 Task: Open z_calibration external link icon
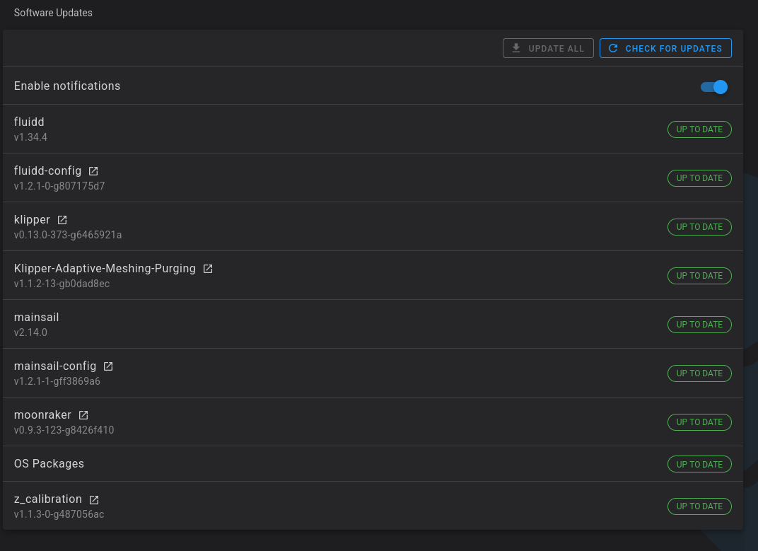[x=94, y=500]
